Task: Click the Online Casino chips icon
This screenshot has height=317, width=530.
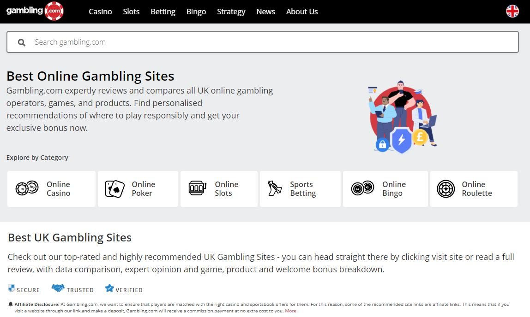Action: [x=27, y=188]
